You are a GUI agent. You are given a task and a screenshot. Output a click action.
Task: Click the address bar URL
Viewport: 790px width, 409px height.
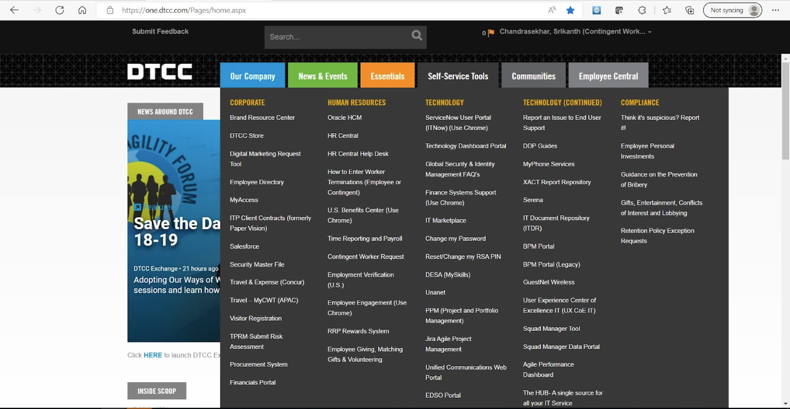pos(184,10)
